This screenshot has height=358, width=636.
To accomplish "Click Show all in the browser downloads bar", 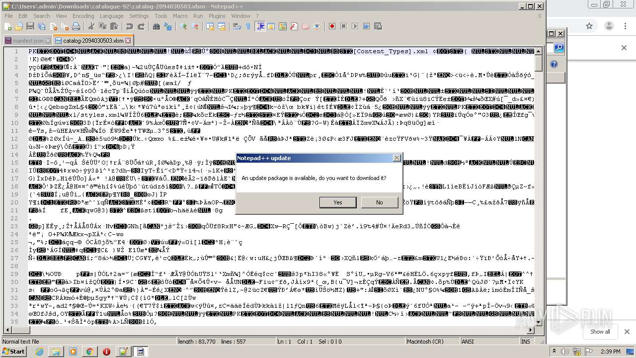I will [x=600, y=332].
